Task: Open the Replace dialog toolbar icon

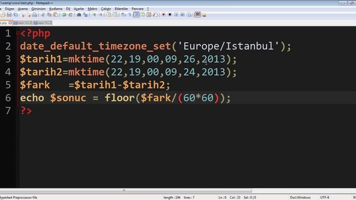Action: tap(85, 15)
